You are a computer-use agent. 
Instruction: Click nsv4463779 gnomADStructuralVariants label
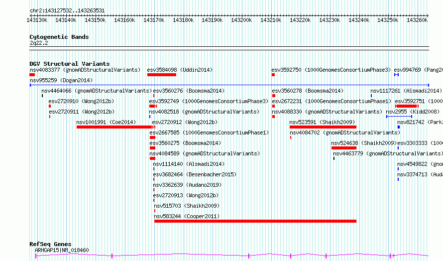388,153
